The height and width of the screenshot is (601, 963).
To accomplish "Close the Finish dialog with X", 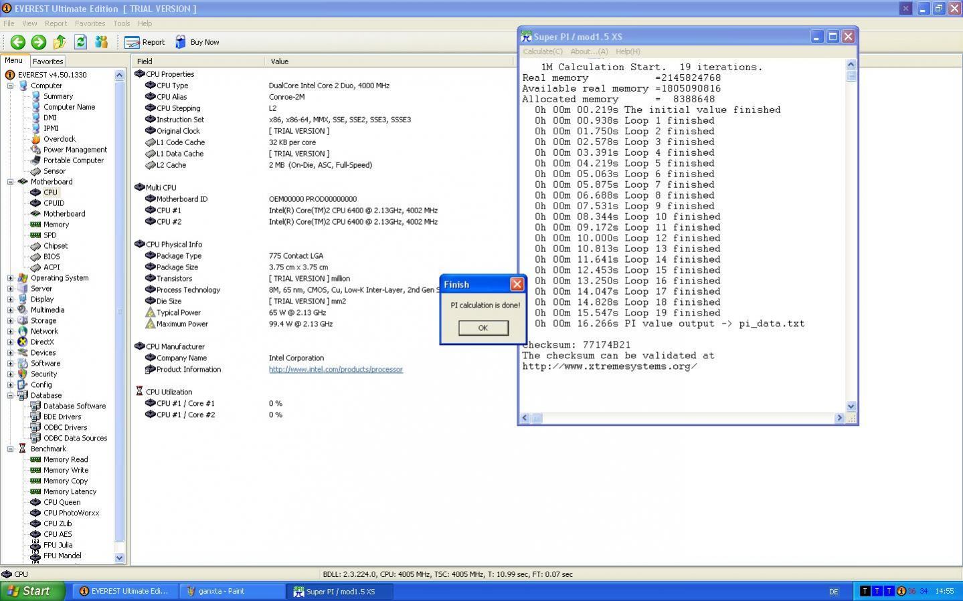I will click(517, 284).
